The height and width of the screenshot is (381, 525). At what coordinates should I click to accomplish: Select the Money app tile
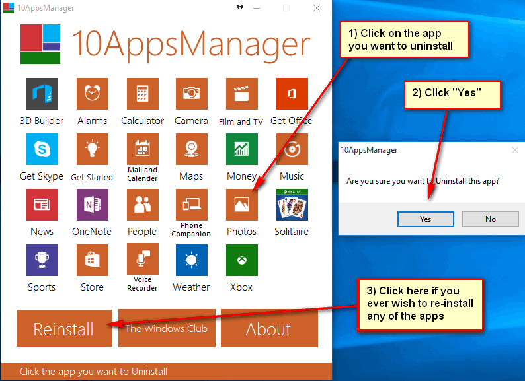click(242, 149)
